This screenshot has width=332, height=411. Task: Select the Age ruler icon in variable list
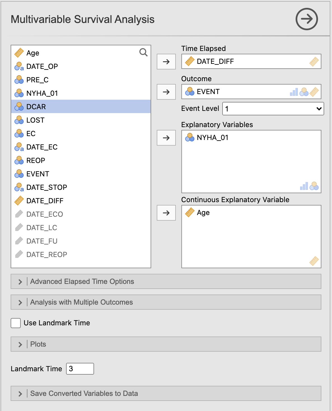coord(19,53)
